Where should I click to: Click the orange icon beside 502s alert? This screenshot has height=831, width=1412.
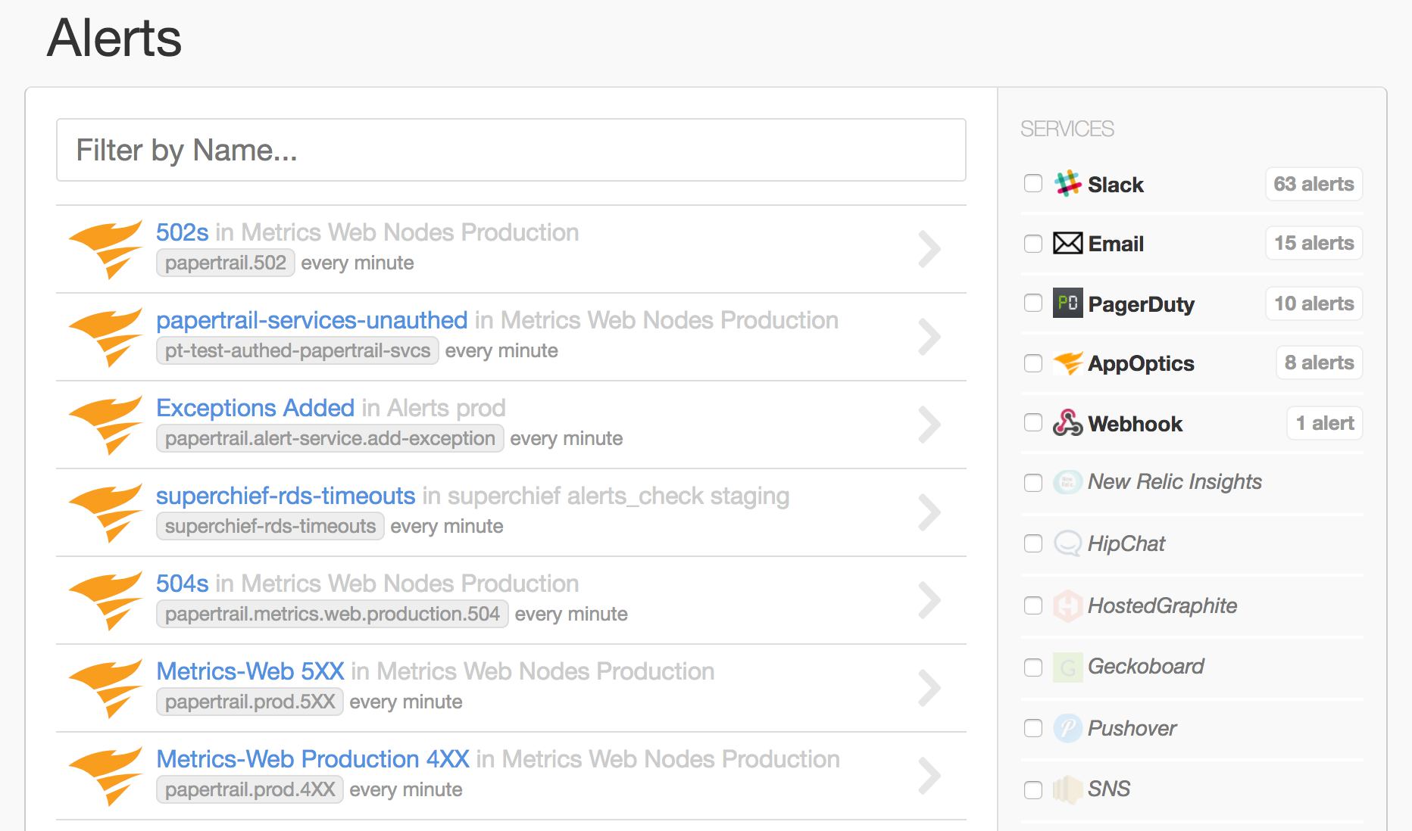point(106,248)
